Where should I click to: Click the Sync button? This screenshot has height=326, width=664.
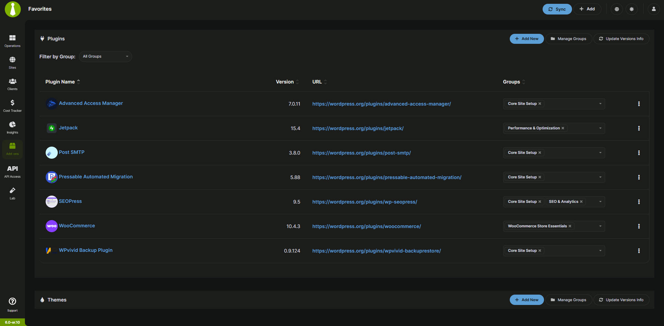click(557, 9)
